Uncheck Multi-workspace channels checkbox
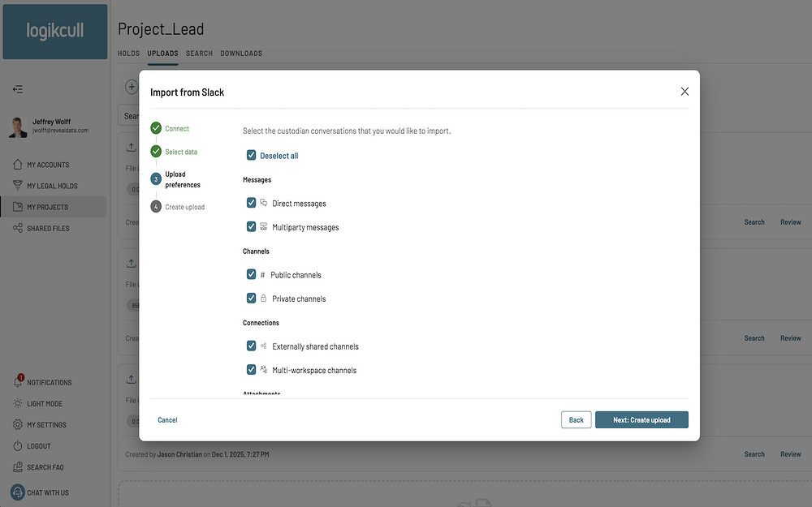The height and width of the screenshot is (507, 812). [251, 369]
